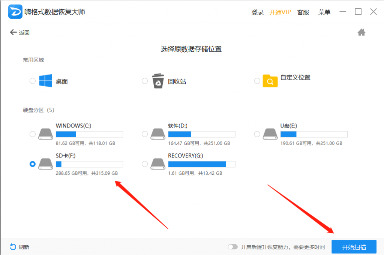
Task: Click the 自定义位置 label
Action: [295, 77]
